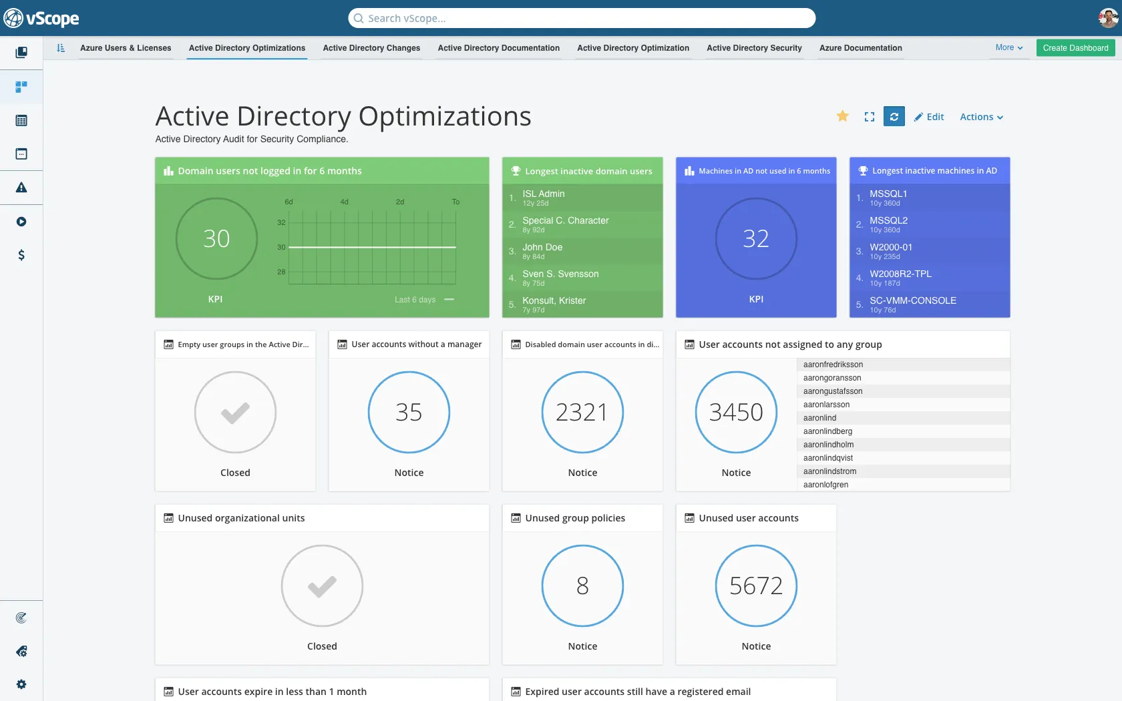Click Closed checkmark in Unused organizational units
This screenshot has width=1122, height=701.
click(322, 586)
